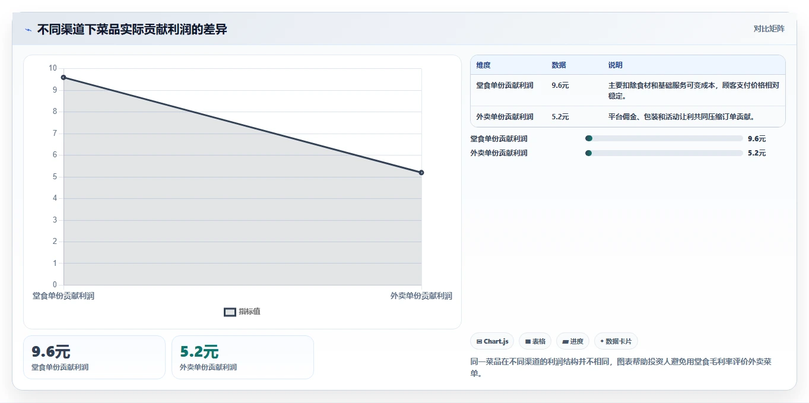Click the 维度 column header
The height and width of the screenshot is (403, 809).
(x=484, y=65)
